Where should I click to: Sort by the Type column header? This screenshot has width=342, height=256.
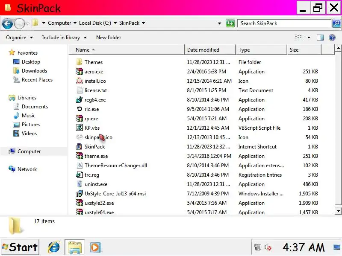(261, 50)
